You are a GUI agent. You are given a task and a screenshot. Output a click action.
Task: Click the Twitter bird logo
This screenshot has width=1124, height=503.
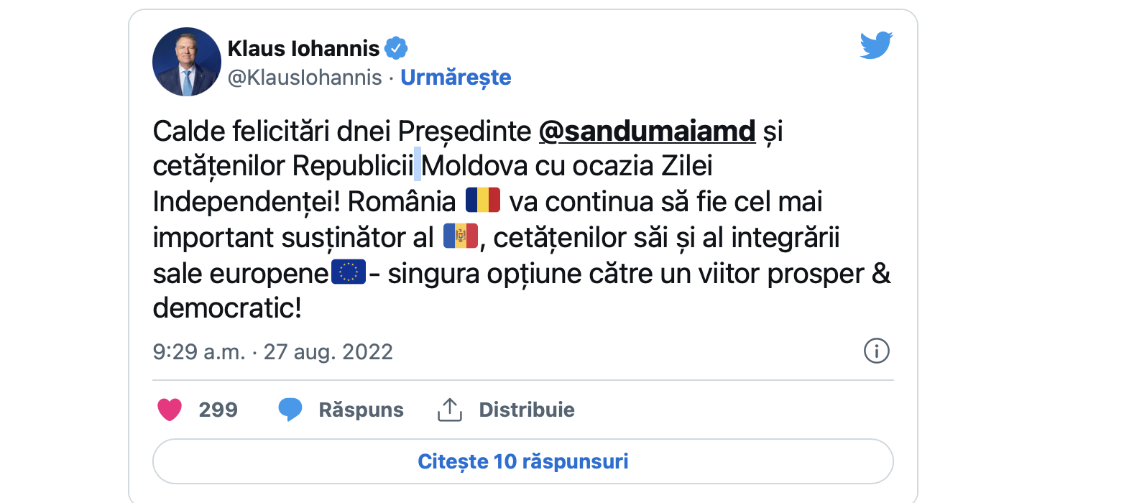click(876, 46)
